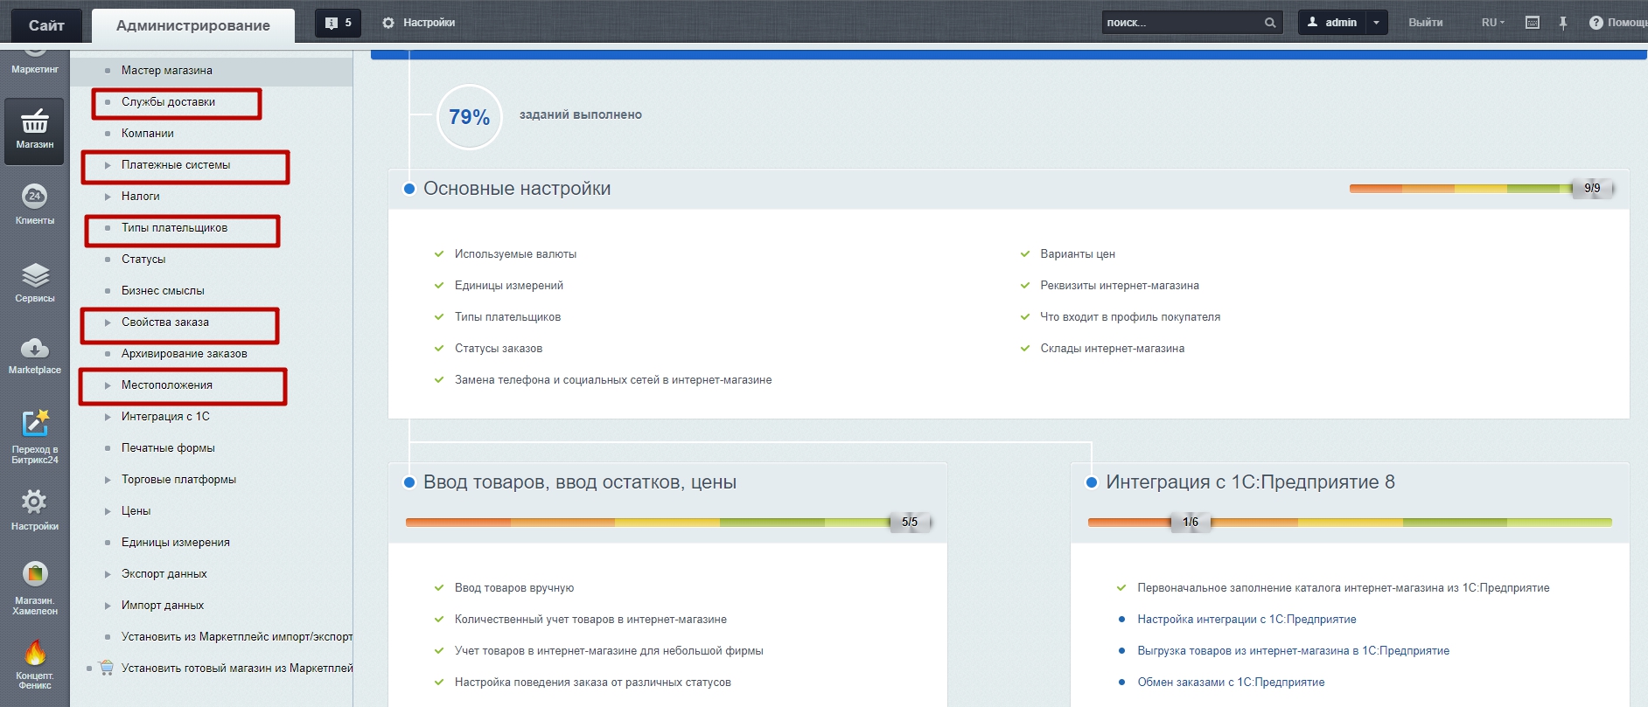Image resolution: width=1648 pixels, height=707 pixels.
Task: Click Ввод товаров вручную task
Action: (514, 588)
